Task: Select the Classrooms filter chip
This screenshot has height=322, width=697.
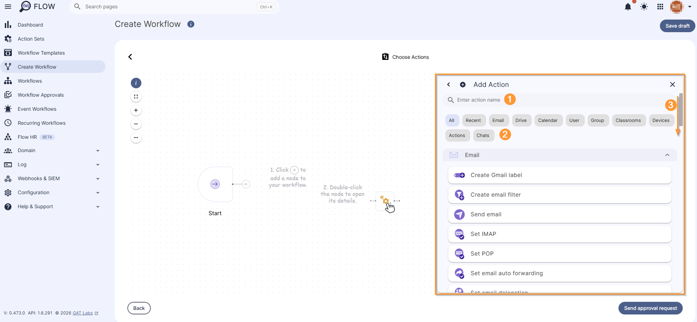Action: (628, 121)
